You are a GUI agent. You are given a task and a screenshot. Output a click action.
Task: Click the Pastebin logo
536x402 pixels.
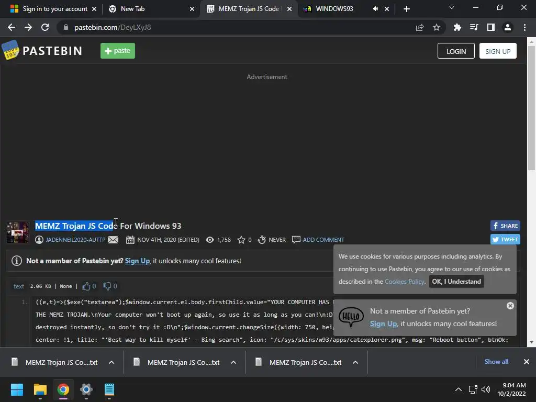click(x=42, y=51)
